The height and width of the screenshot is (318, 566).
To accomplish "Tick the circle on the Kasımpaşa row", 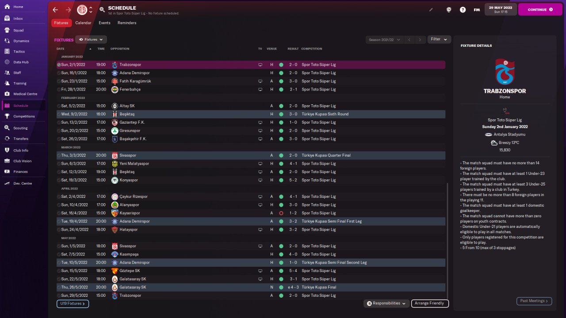I will coord(59,254).
